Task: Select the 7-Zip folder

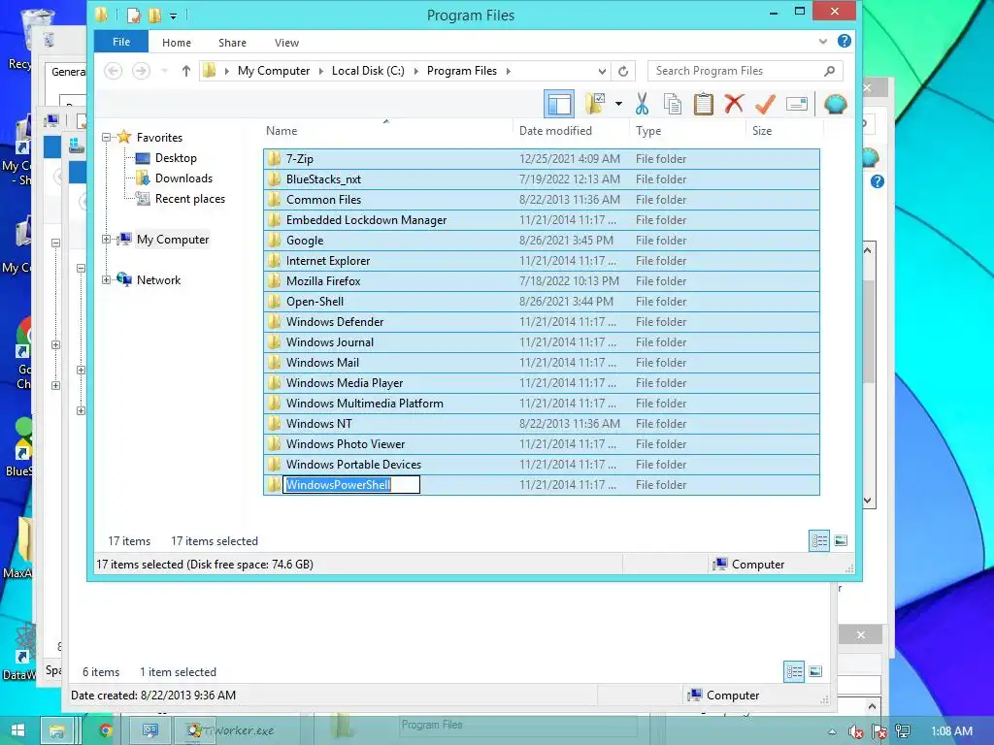Action: coord(542,158)
